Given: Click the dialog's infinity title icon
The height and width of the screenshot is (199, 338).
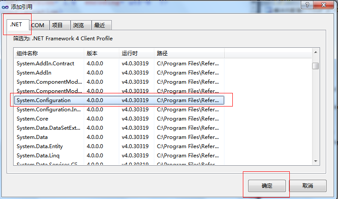Looking at the screenshot, I should [x=5, y=7].
